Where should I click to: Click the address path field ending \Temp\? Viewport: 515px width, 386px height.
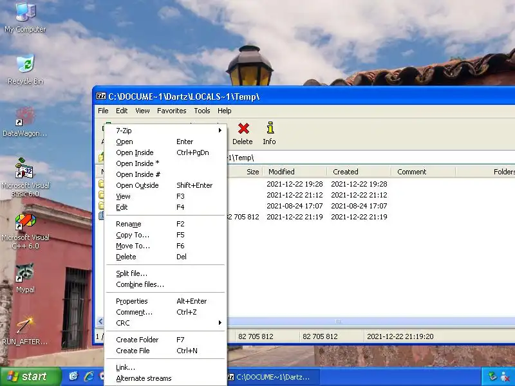click(x=371, y=158)
